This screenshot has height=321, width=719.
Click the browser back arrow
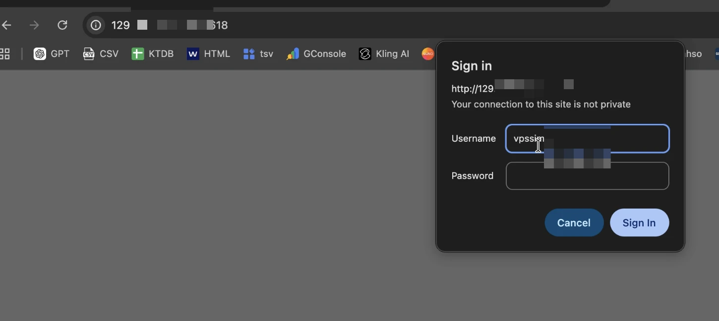pyautogui.click(x=6, y=25)
